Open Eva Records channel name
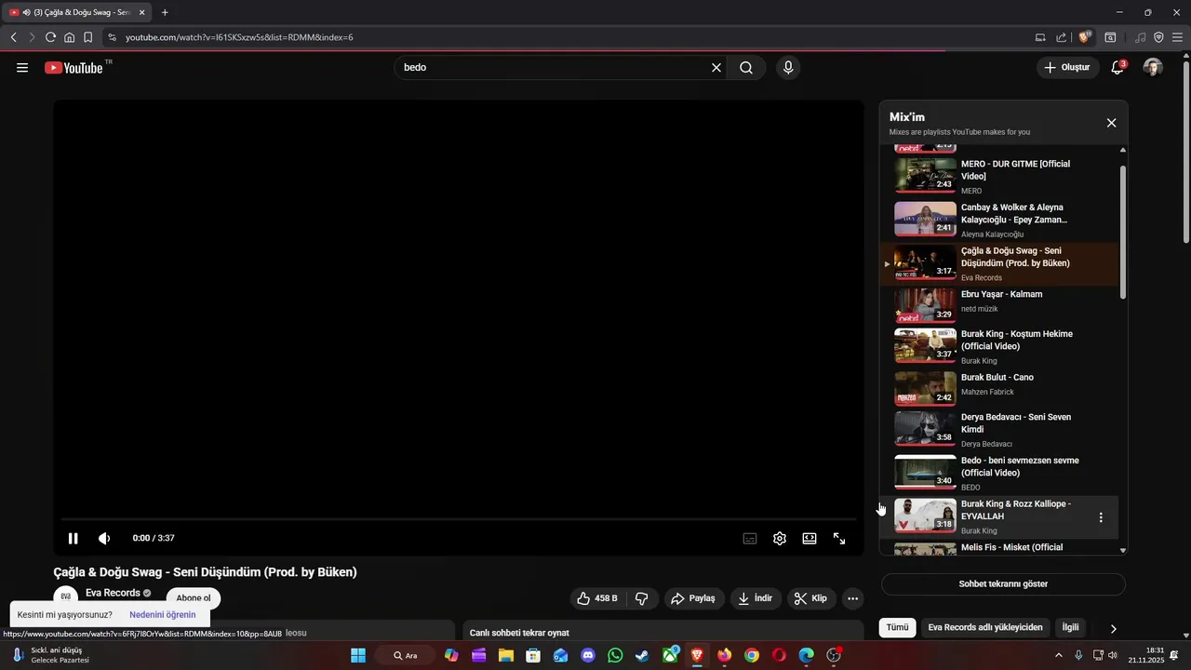Screen dimensions: 1191x670 [113, 593]
